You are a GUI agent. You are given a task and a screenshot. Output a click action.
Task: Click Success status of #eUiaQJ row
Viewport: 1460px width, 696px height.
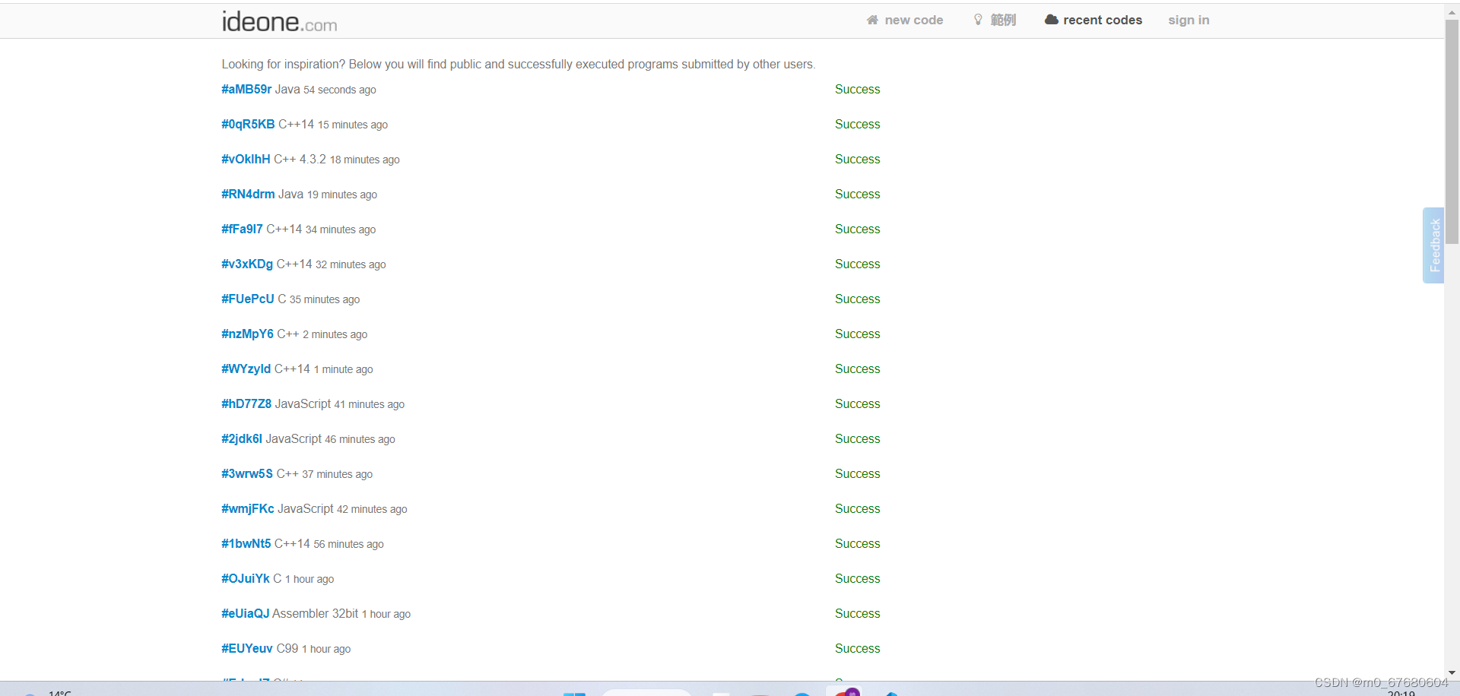[857, 613]
